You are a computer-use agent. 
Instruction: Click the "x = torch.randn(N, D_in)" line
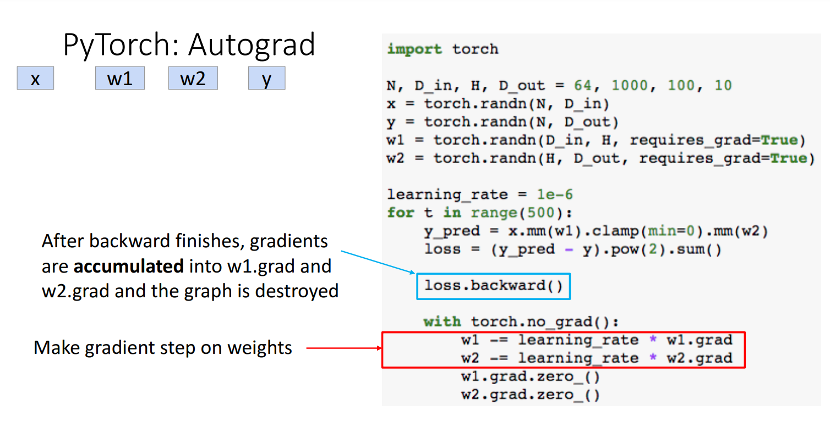click(x=498, y=104)
